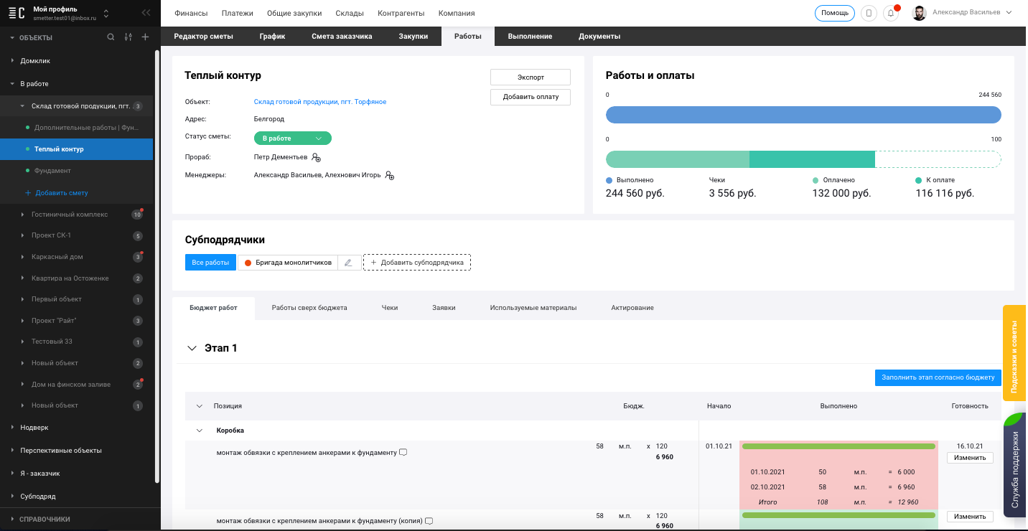
Task: Open Склад готовой продукции object link
Action: point(320,102)
